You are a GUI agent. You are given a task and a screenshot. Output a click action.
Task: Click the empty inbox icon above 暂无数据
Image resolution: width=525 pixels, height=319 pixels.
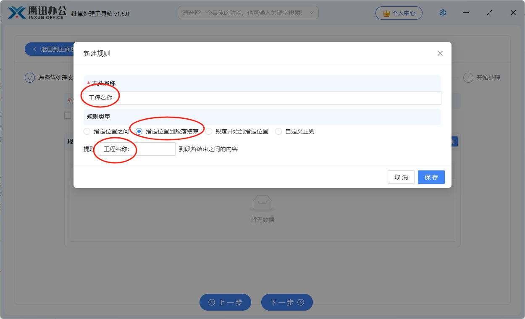tap(262, 202)
